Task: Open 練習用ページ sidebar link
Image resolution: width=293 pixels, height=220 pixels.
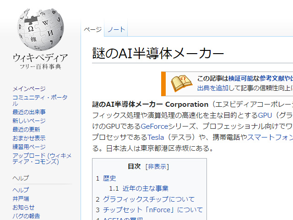Action: click(29, 147)
